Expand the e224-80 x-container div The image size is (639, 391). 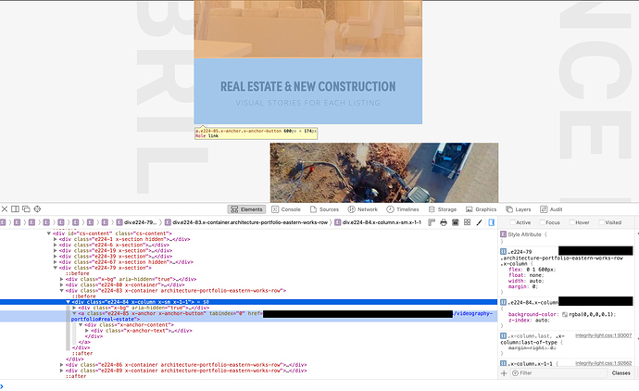(x=62, y=285)
